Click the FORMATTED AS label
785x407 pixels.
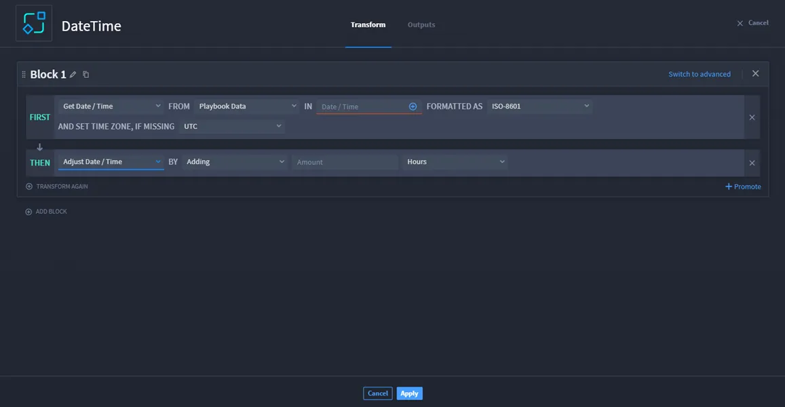coord(455,106)
